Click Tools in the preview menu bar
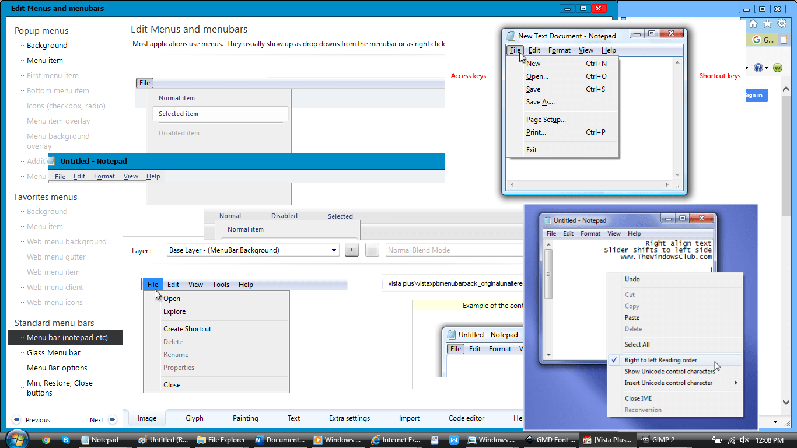The height and width of the screenshot is (448, 797). click(x=221, y=285)
